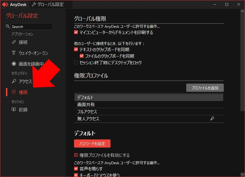
Task: Open the 権限 permissions settings icon
Action: tap(14, 92)
